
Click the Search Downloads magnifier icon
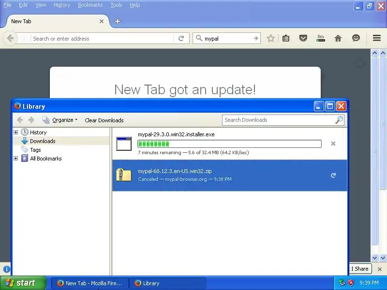[339, 120]
